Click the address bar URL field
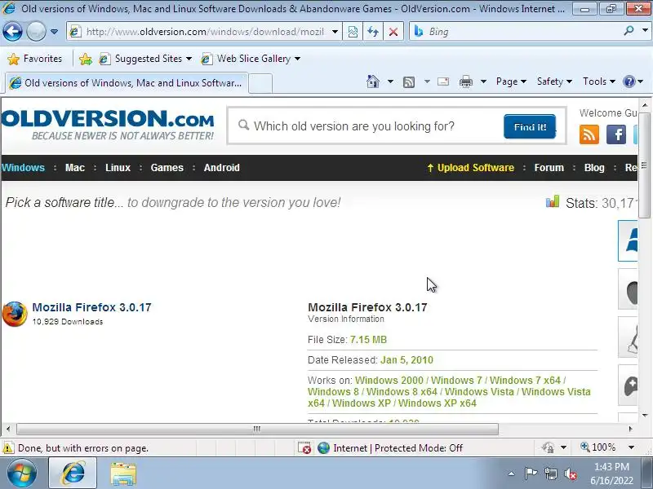Viewport: 653px width, 489px height. click(205, 32)
